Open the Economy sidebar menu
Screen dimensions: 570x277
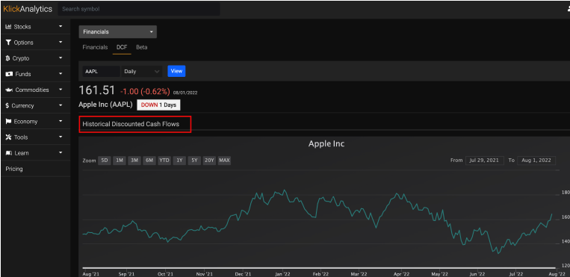(x=36, y=122)
